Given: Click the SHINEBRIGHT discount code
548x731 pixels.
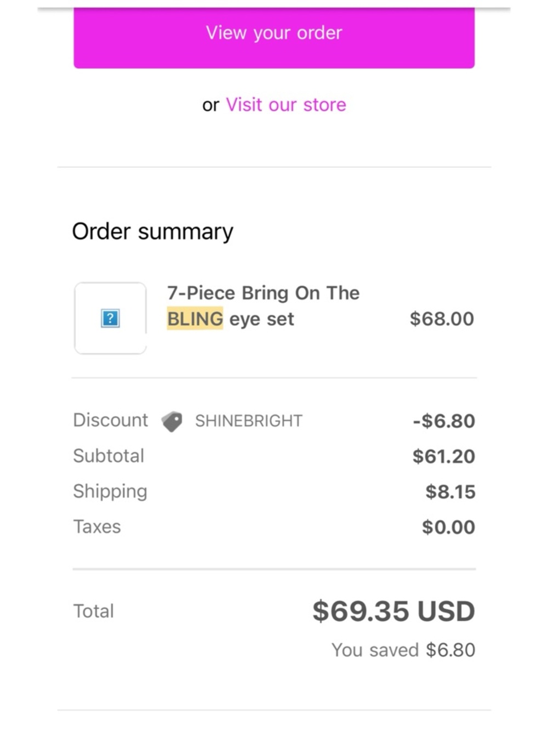Looking at the screenshot, I should pos(249,421).
